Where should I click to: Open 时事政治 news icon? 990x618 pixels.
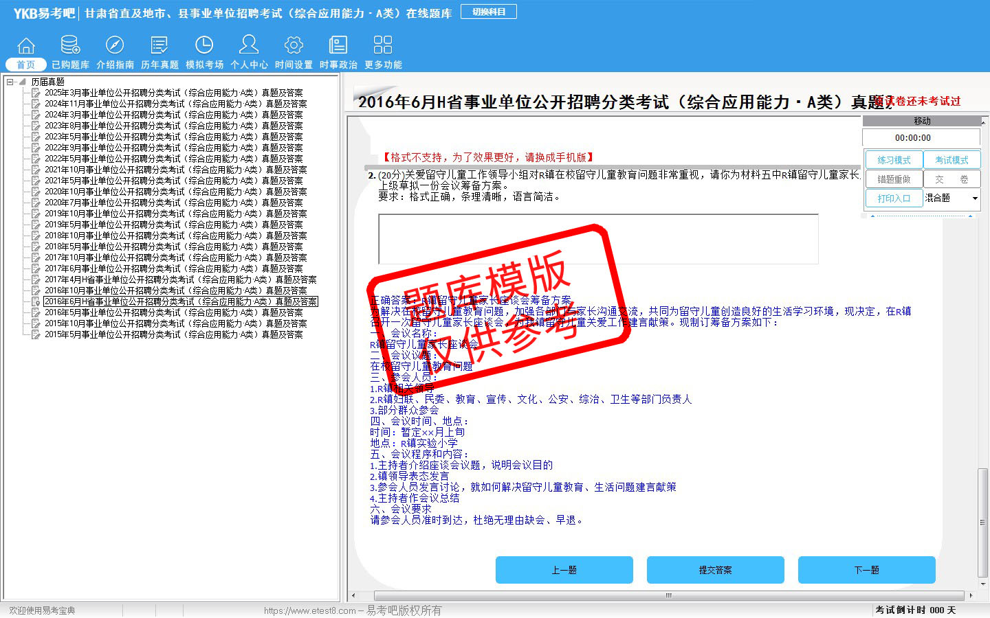point(338,46)
